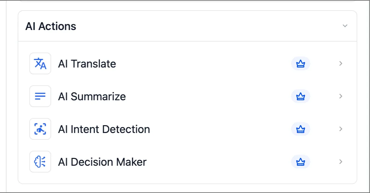Click the crown badge beside AI Summarize

(x=300, y=96)
